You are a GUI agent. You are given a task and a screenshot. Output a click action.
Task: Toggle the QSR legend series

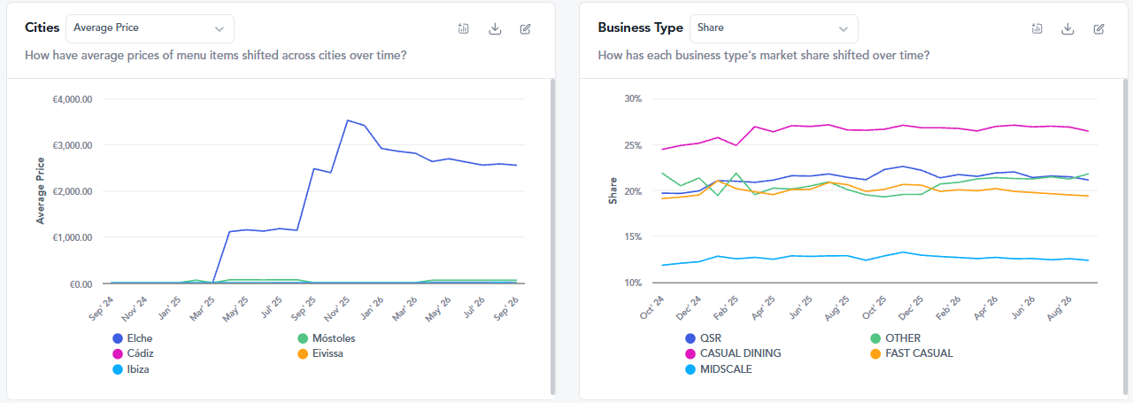pyautogui.click(x=704, y=338)
